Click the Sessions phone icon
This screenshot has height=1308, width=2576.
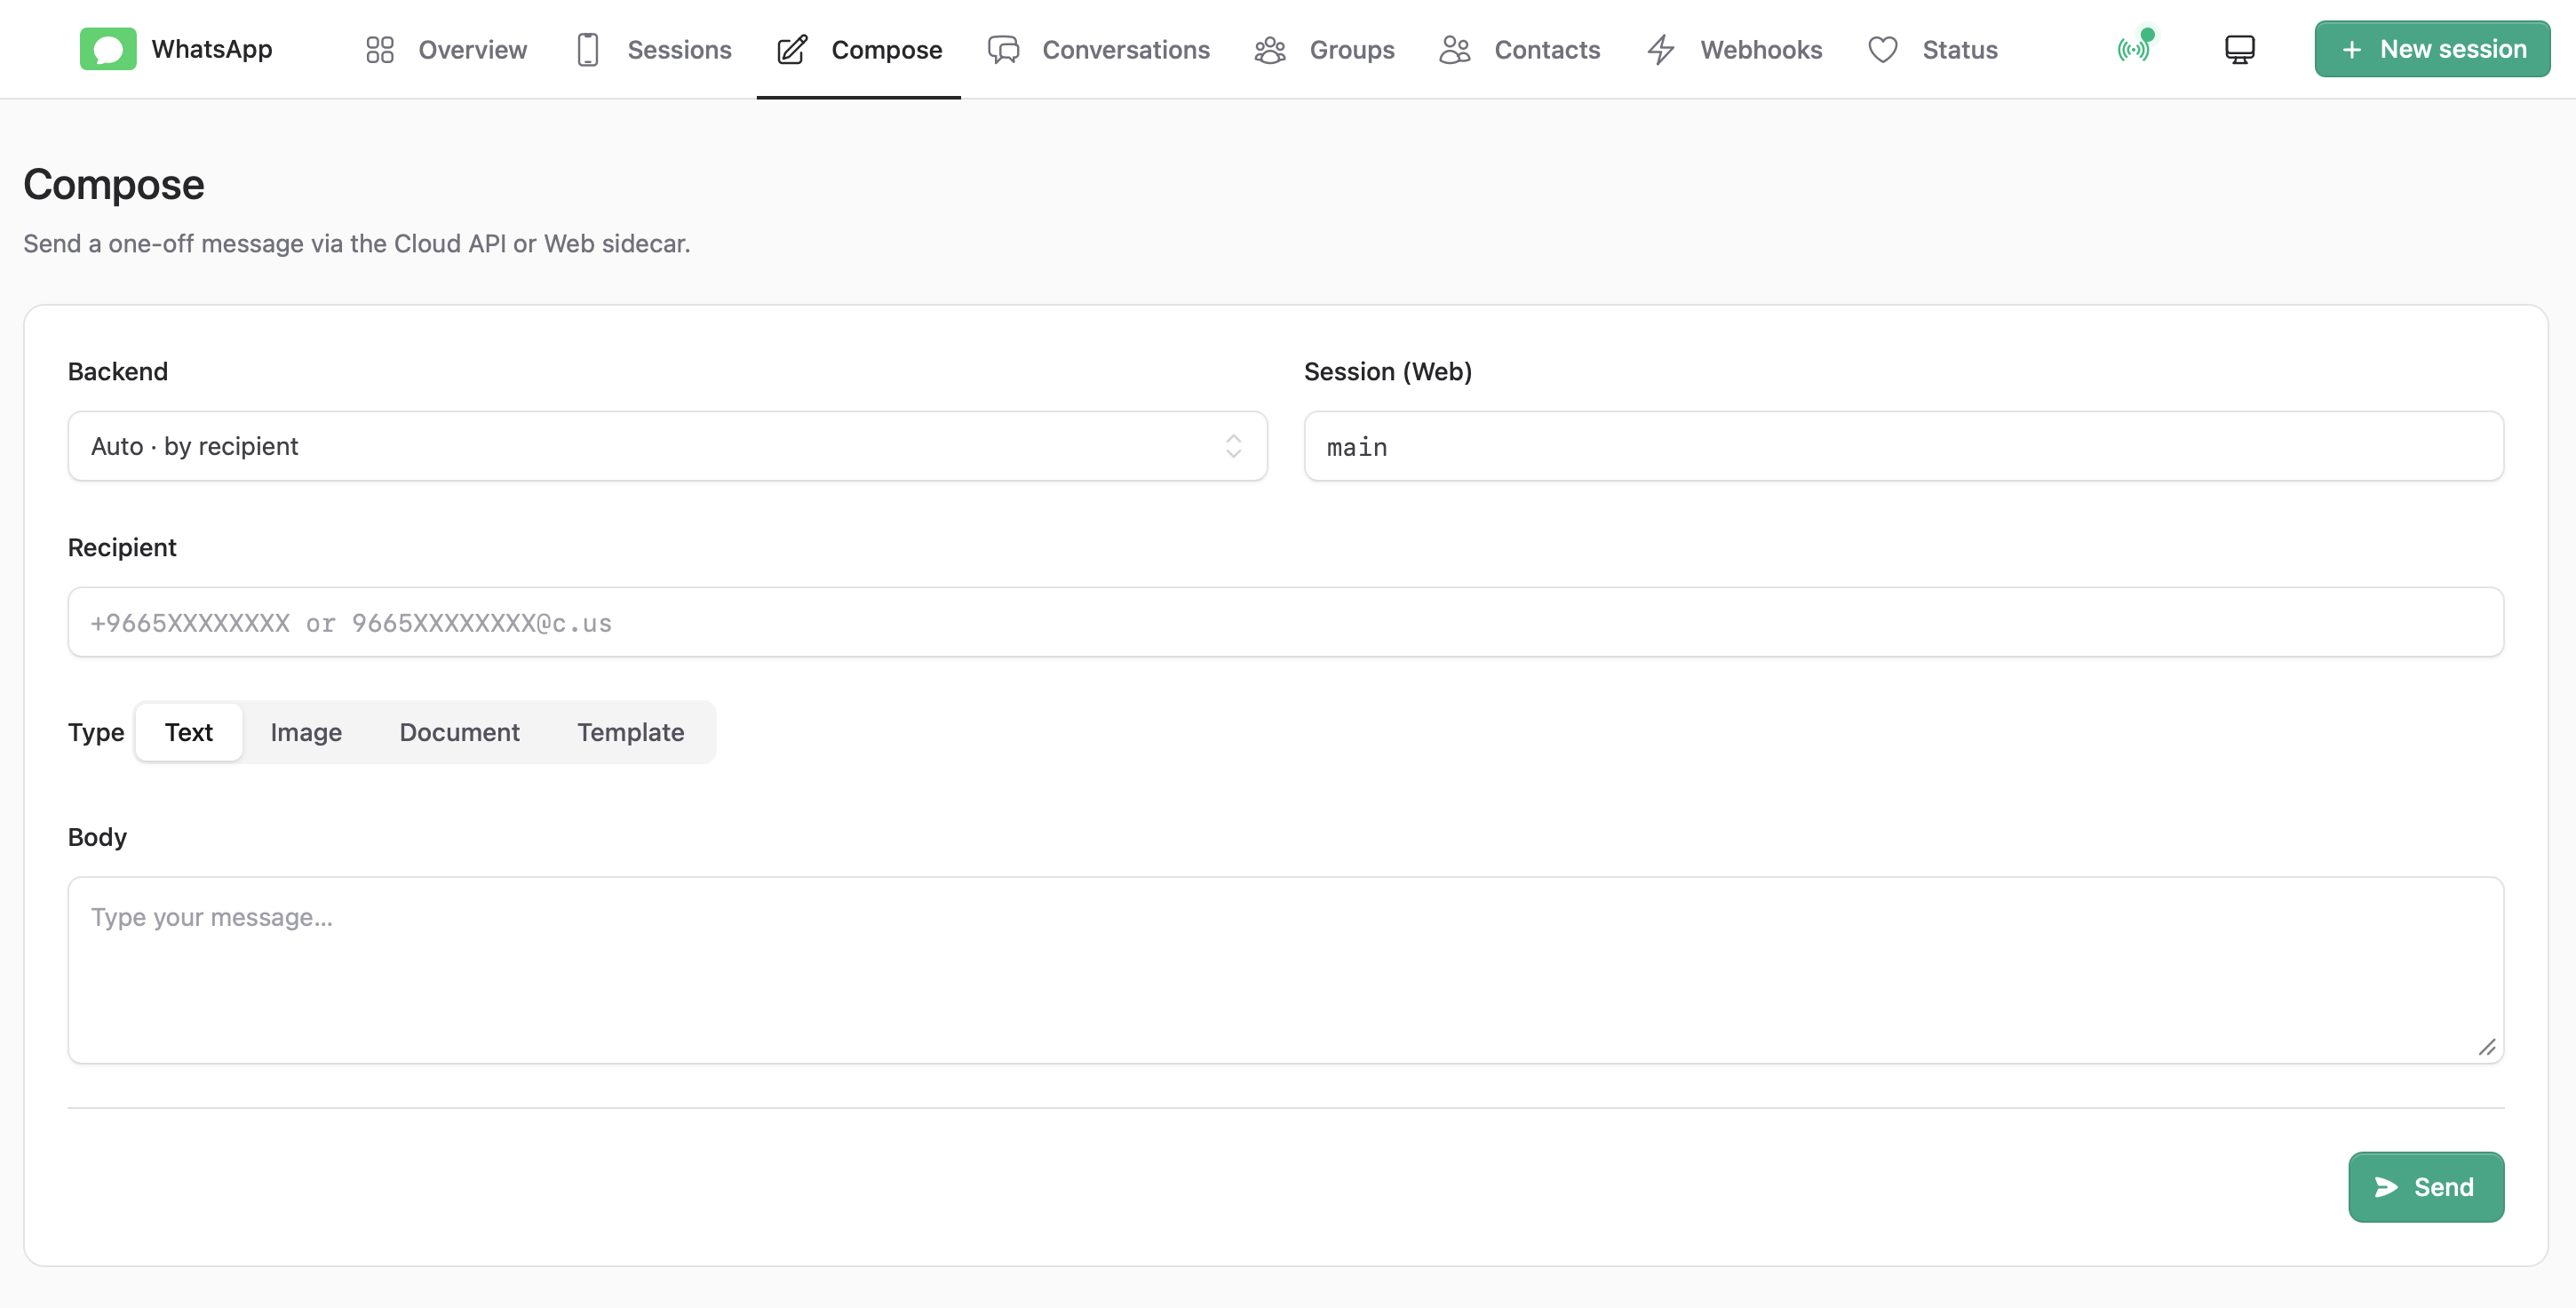[x=588, y=50]
